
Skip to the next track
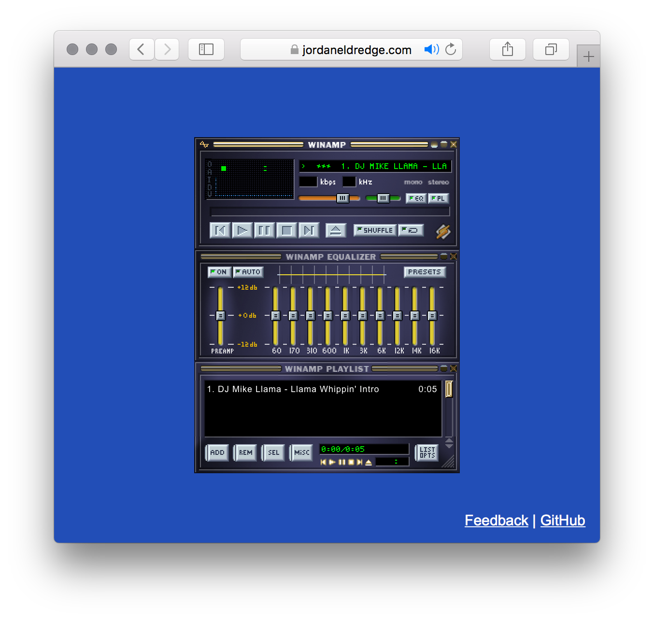click(x=309, y=230)
